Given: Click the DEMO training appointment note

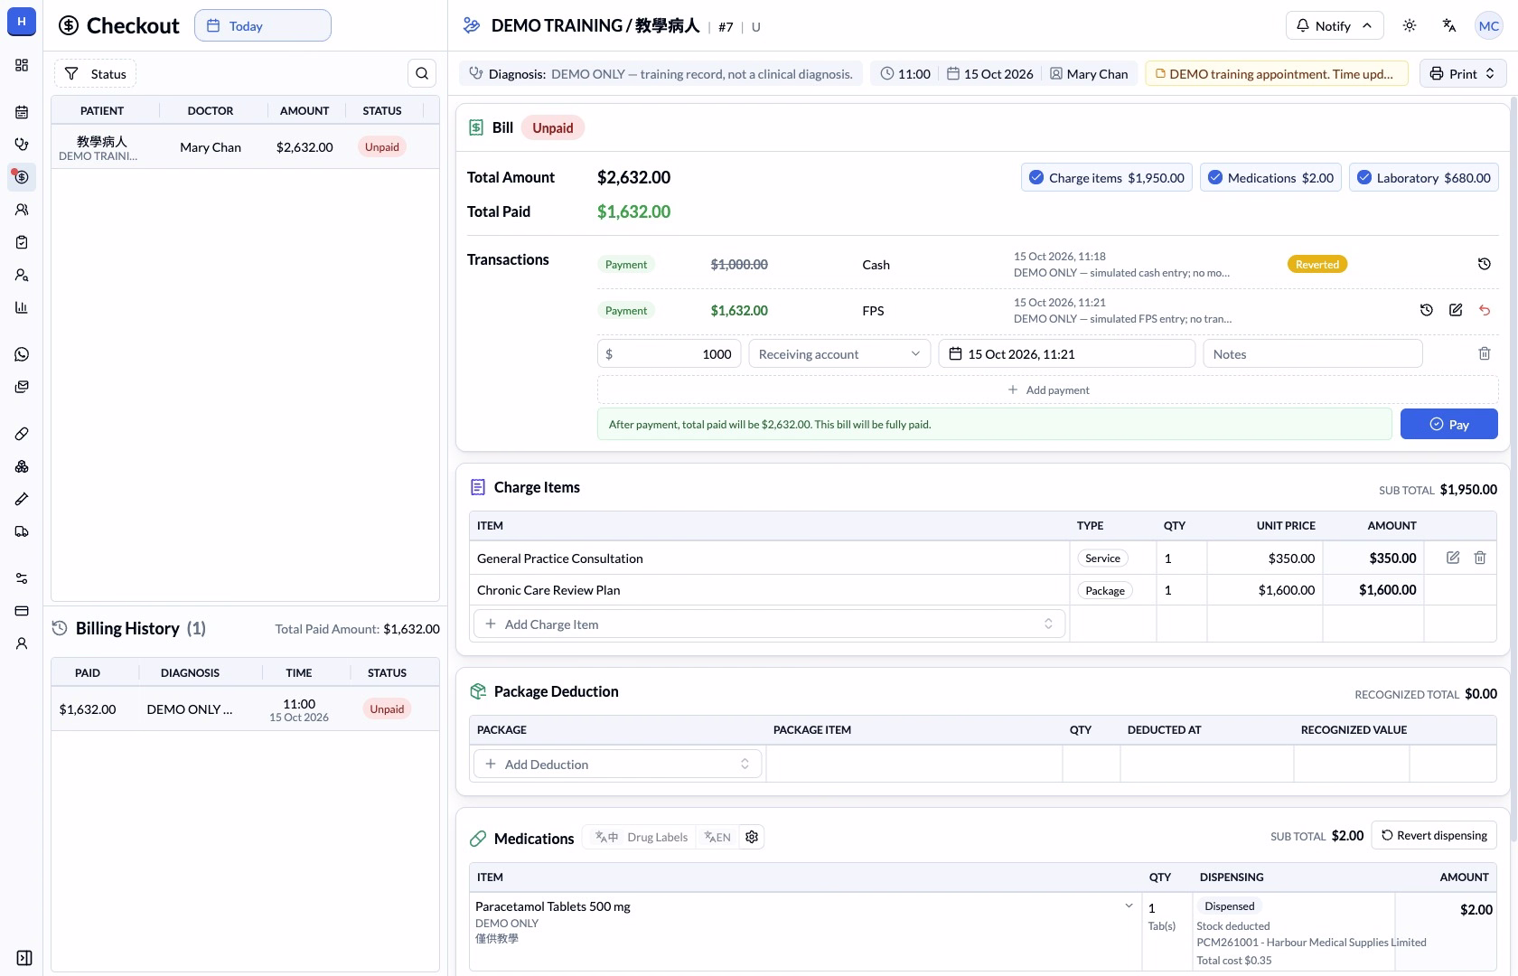Looking at the screenshot, I should click(1276, 73).
